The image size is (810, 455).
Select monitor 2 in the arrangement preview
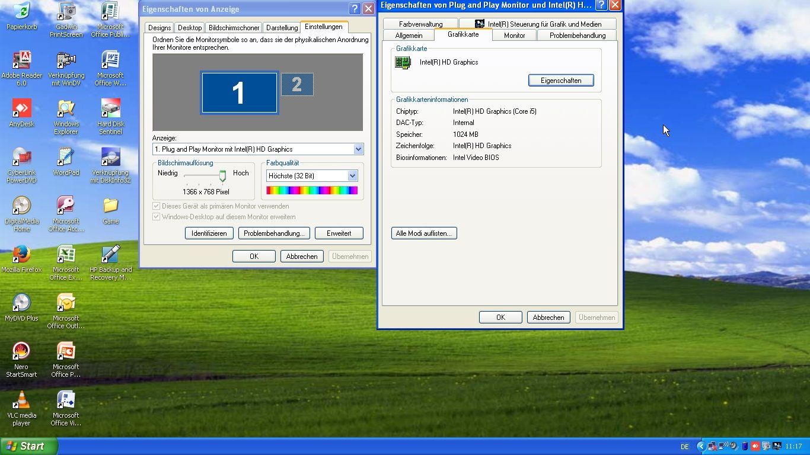pos(296,85)
